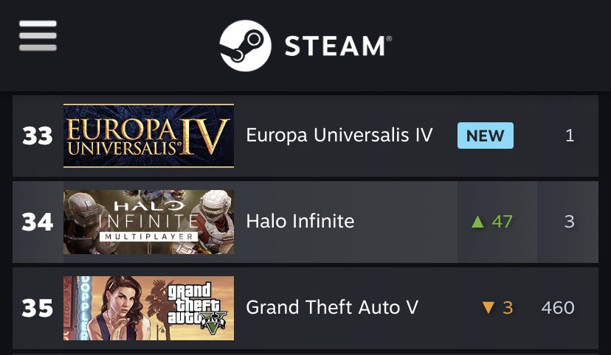Click rank number 34
The image size is (611, 355).
tap(38, 222)
